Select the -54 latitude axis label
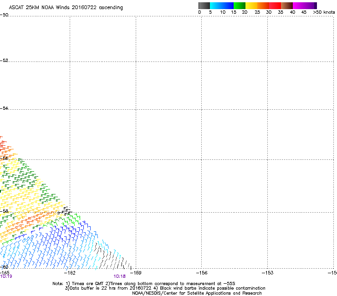The width and height of the screenshot is (337, 296). [4, 108]
